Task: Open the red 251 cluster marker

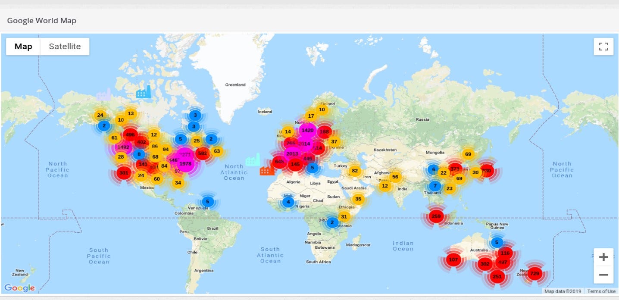Action: click(497, 276)
